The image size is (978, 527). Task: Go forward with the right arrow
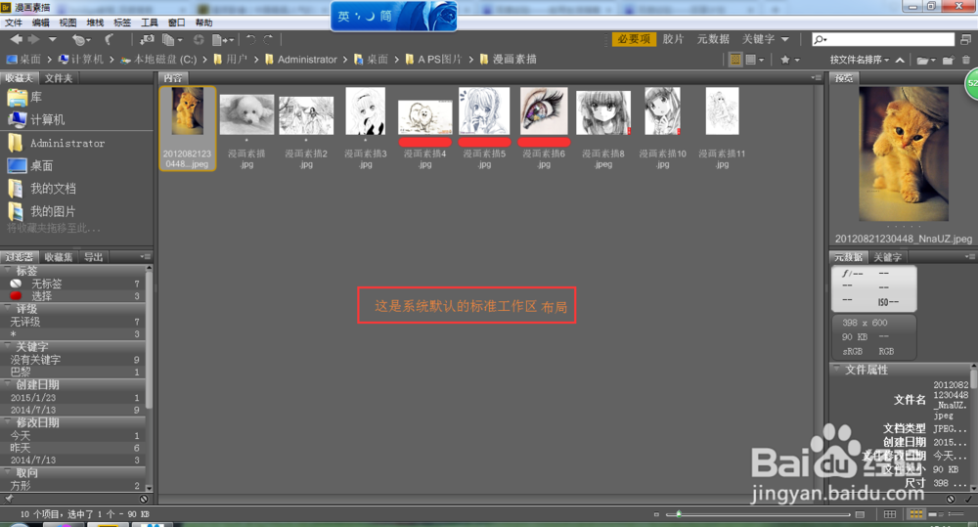coord(33,39)
